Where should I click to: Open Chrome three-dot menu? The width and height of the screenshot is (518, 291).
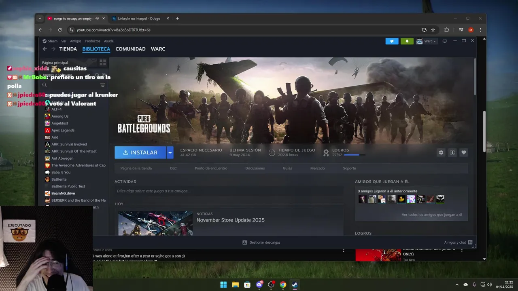480,30
